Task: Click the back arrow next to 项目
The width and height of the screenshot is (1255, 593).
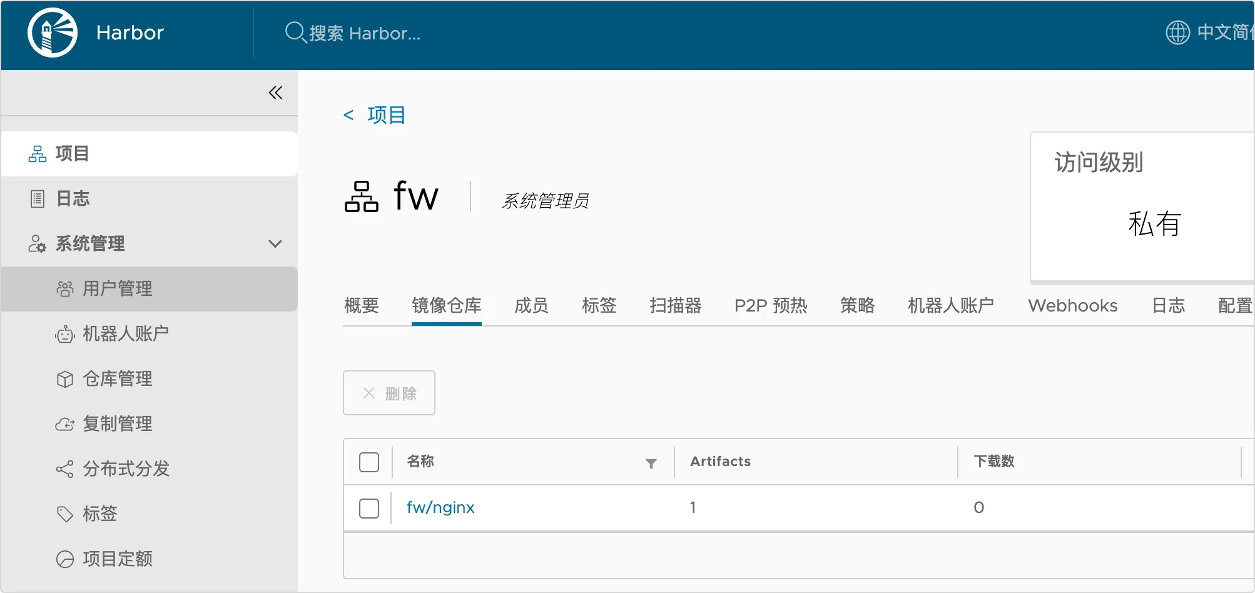Action: [x=348, y=115]
